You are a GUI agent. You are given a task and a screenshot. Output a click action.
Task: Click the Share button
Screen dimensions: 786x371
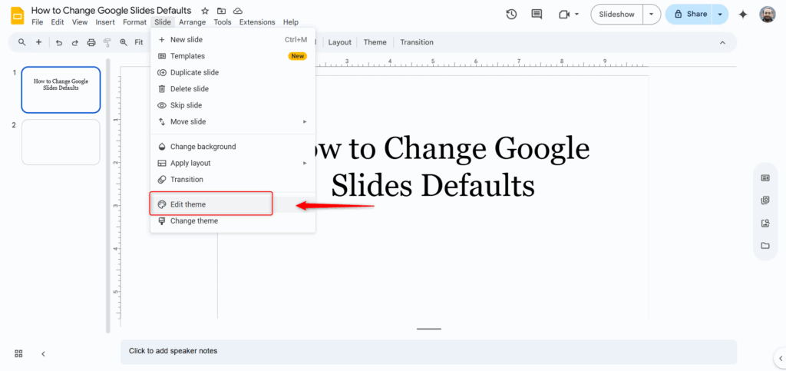689,14
